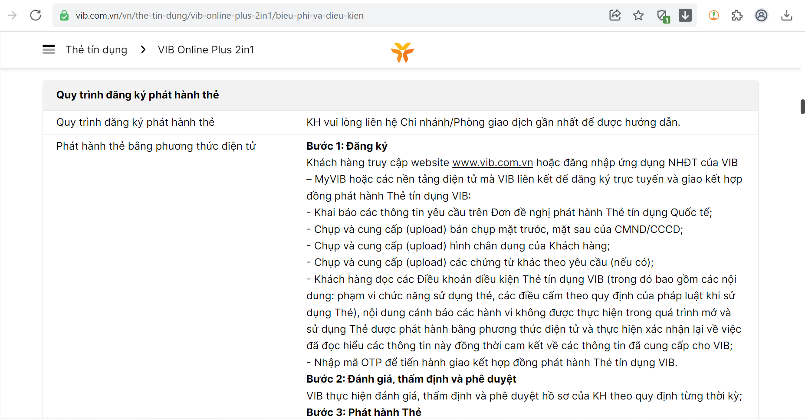Screen dimensions: 805x419
Task: Click 'Khai báo các thông tin yêu cầu' line
Action: 509,213
